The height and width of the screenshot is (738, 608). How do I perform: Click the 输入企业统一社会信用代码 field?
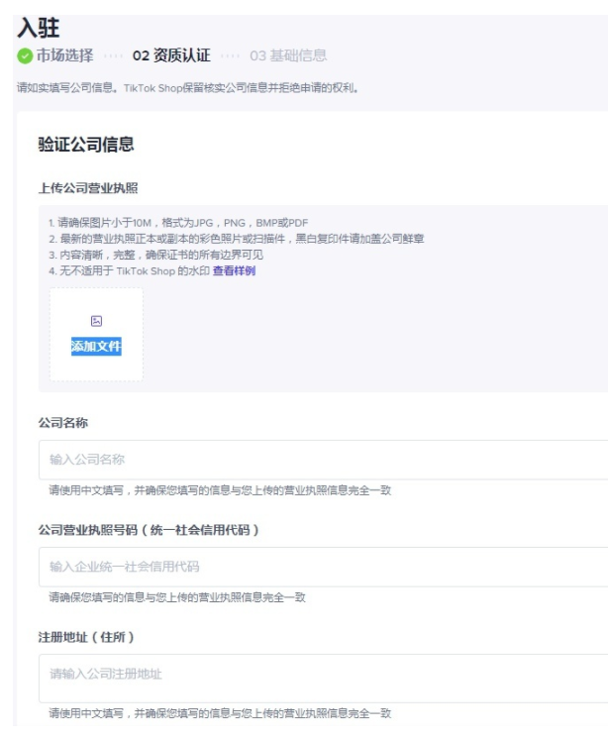323,567
